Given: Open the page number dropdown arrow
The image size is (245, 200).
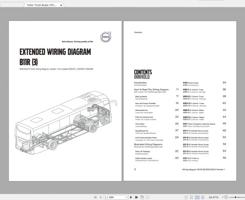Looking at the screenshot, I should point(127,197).
